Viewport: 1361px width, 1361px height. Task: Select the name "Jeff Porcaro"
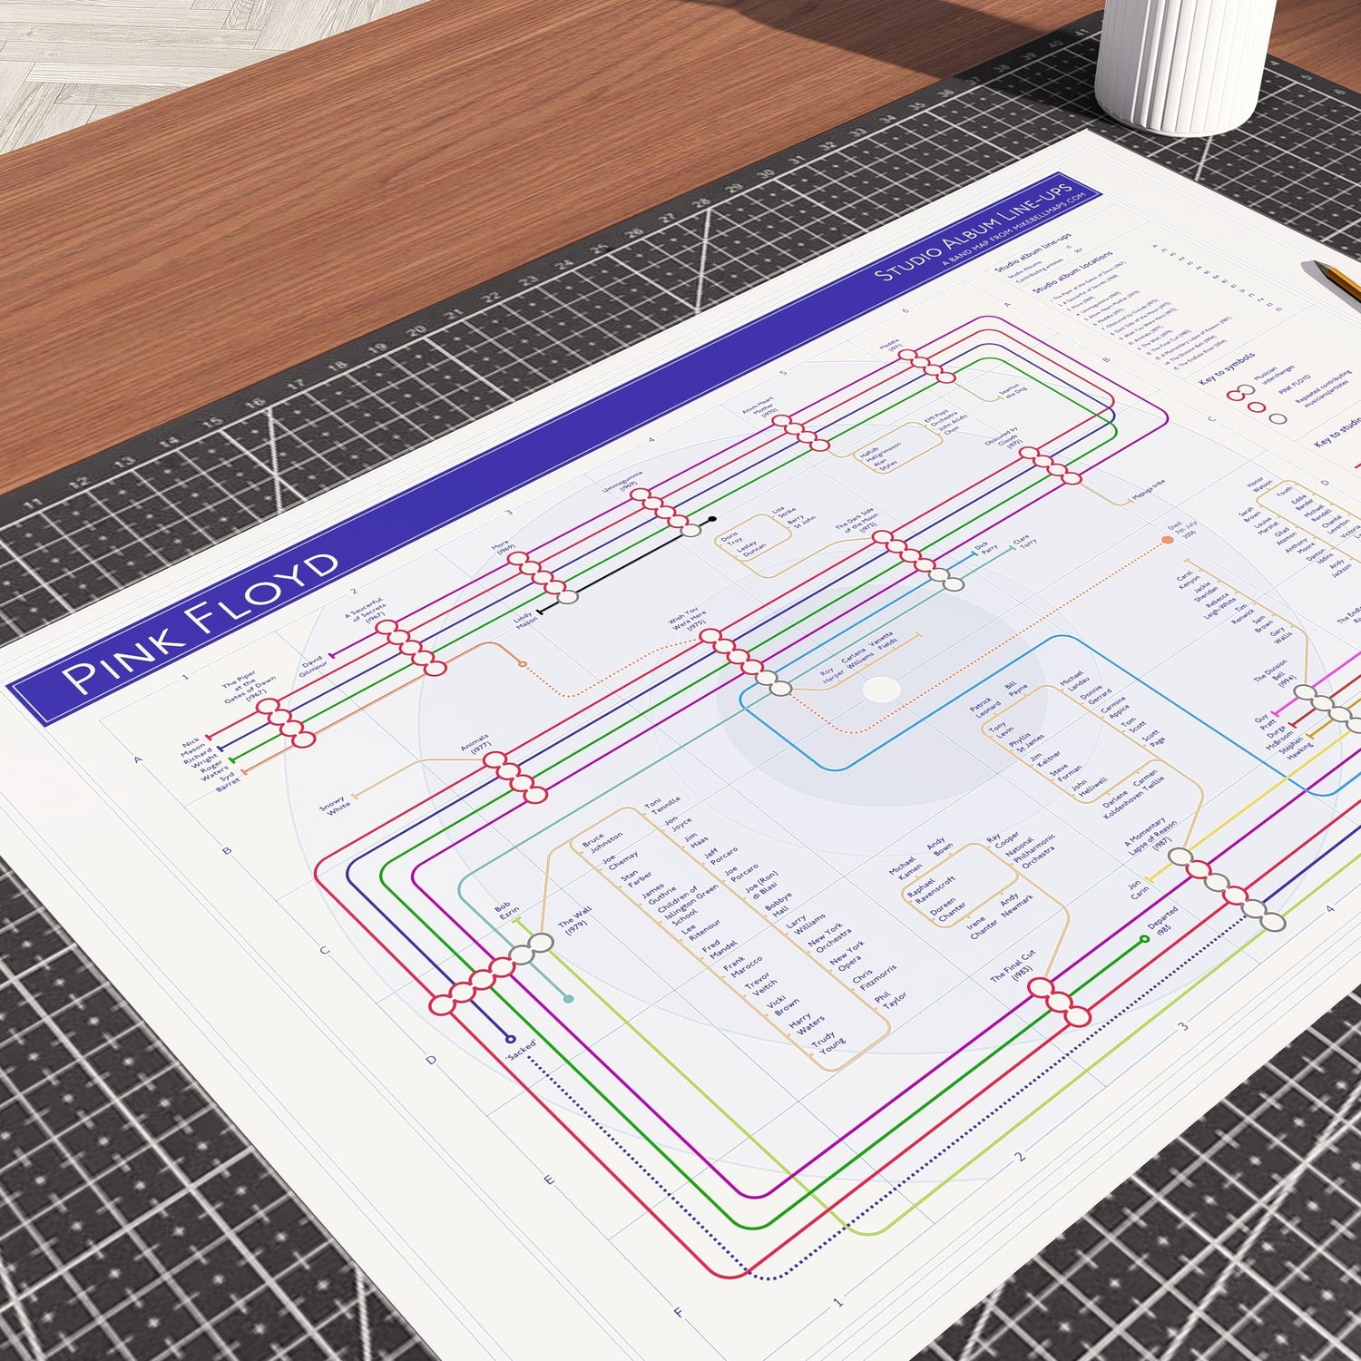pos(721,855)
